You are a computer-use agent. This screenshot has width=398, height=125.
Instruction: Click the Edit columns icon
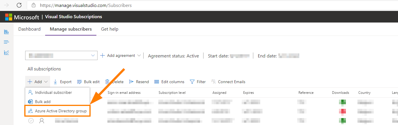(157, 82)
